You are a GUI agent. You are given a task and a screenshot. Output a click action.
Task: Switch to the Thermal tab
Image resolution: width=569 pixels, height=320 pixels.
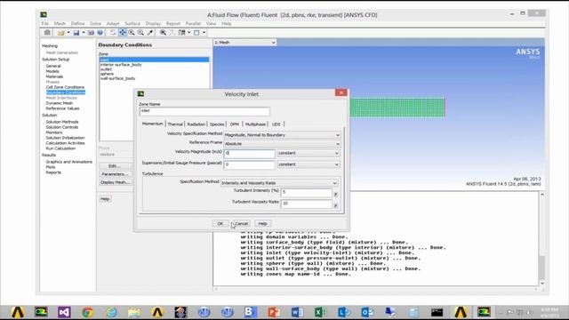pyautogui.click(x=175, y=124)
